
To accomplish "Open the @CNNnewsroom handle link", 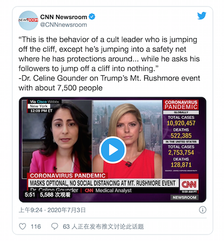I will pyautogui.click(x=64, y=25).
